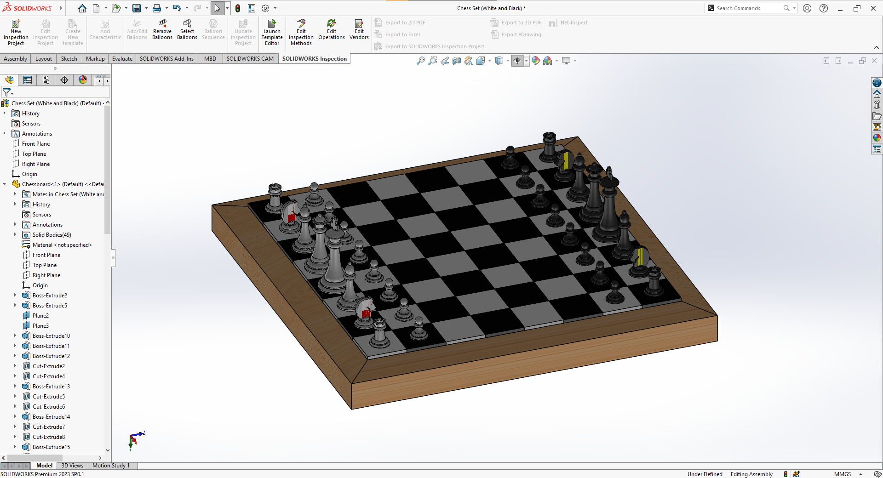Select Boss-Extrude14 feature
Image resolution: width=883 pixels, height=478 pixels.
point(51,417)
